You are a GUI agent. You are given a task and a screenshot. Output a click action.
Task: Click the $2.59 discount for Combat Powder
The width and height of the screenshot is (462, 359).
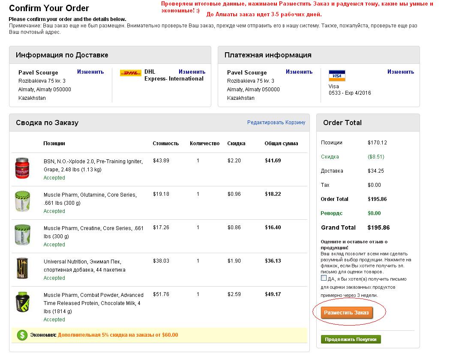point(234,294)
